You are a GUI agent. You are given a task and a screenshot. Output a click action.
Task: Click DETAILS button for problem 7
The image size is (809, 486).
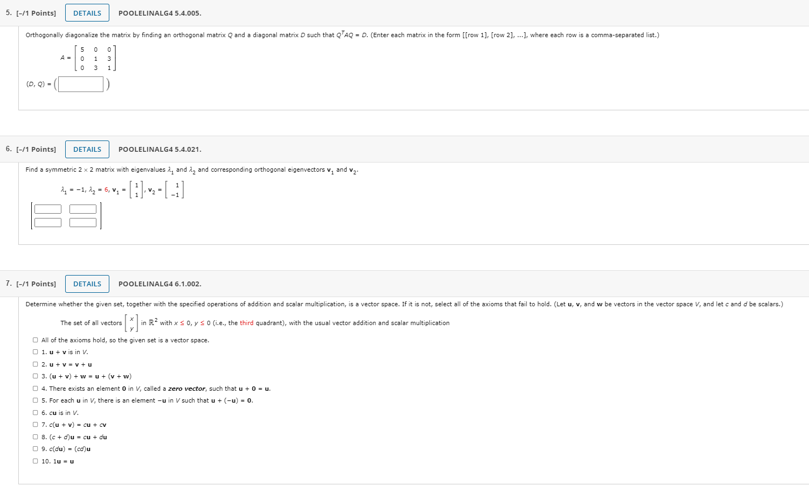click(x=87, y=284)
